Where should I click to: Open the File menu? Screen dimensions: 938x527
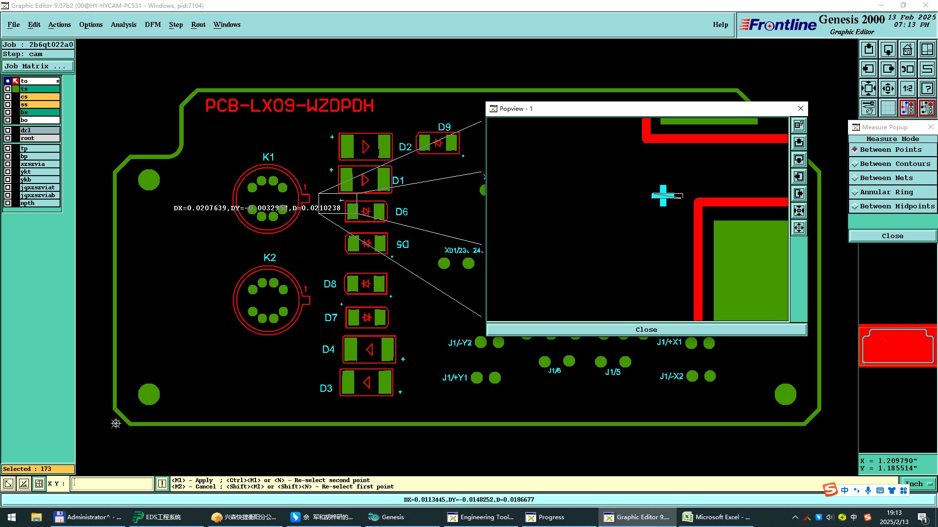[x=14, y=25]
